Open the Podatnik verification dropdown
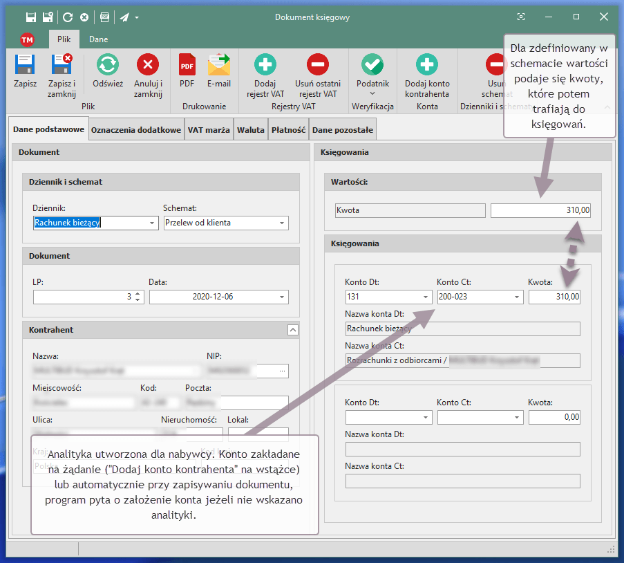 click(x=372, y=93)
